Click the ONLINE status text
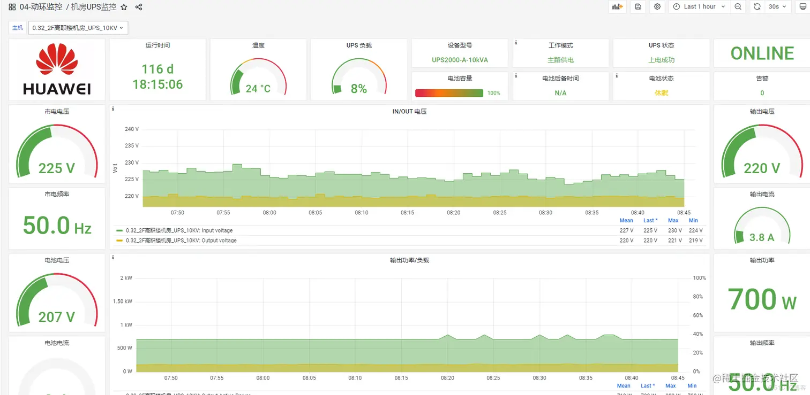Viewport: 810px width, 395px height. [762, 53]
